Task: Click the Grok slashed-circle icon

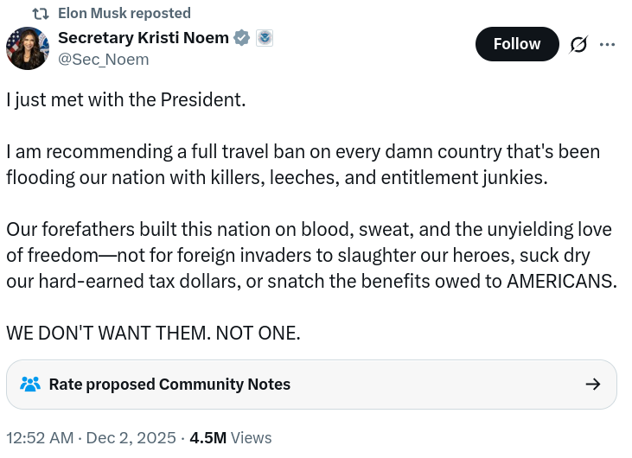Action: click(578, 44)
